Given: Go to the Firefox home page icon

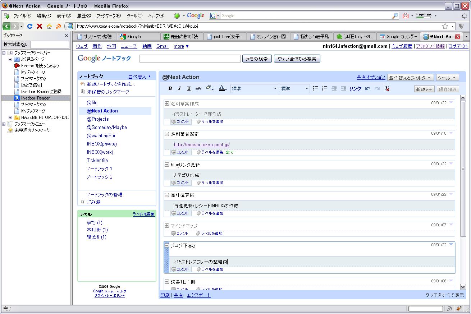Looking at the screenshot, I should click(49, 26).
